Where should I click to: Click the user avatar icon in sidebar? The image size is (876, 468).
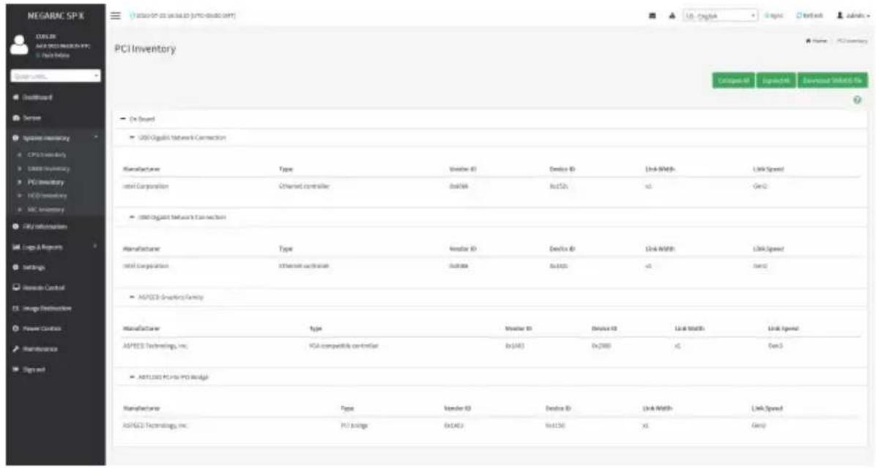(19, 45)
